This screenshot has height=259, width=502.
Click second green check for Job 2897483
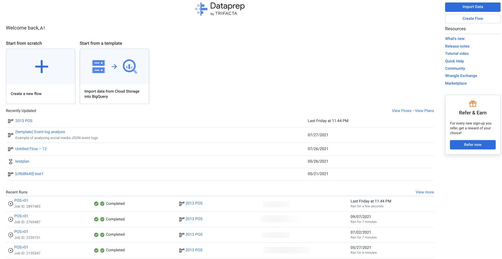coord(102,204)
